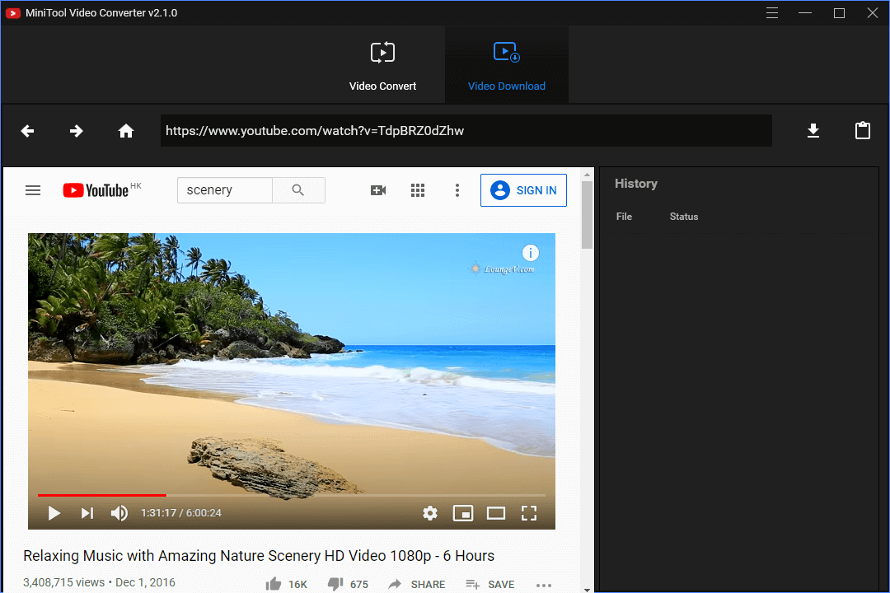Open the YouTube video upload camera icon
Screen dimensions: 890x593
coord(378,189)
